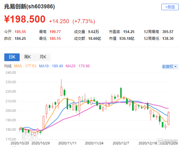
Task: Click the 240.00 y-axis label
Action: [11, 73]
